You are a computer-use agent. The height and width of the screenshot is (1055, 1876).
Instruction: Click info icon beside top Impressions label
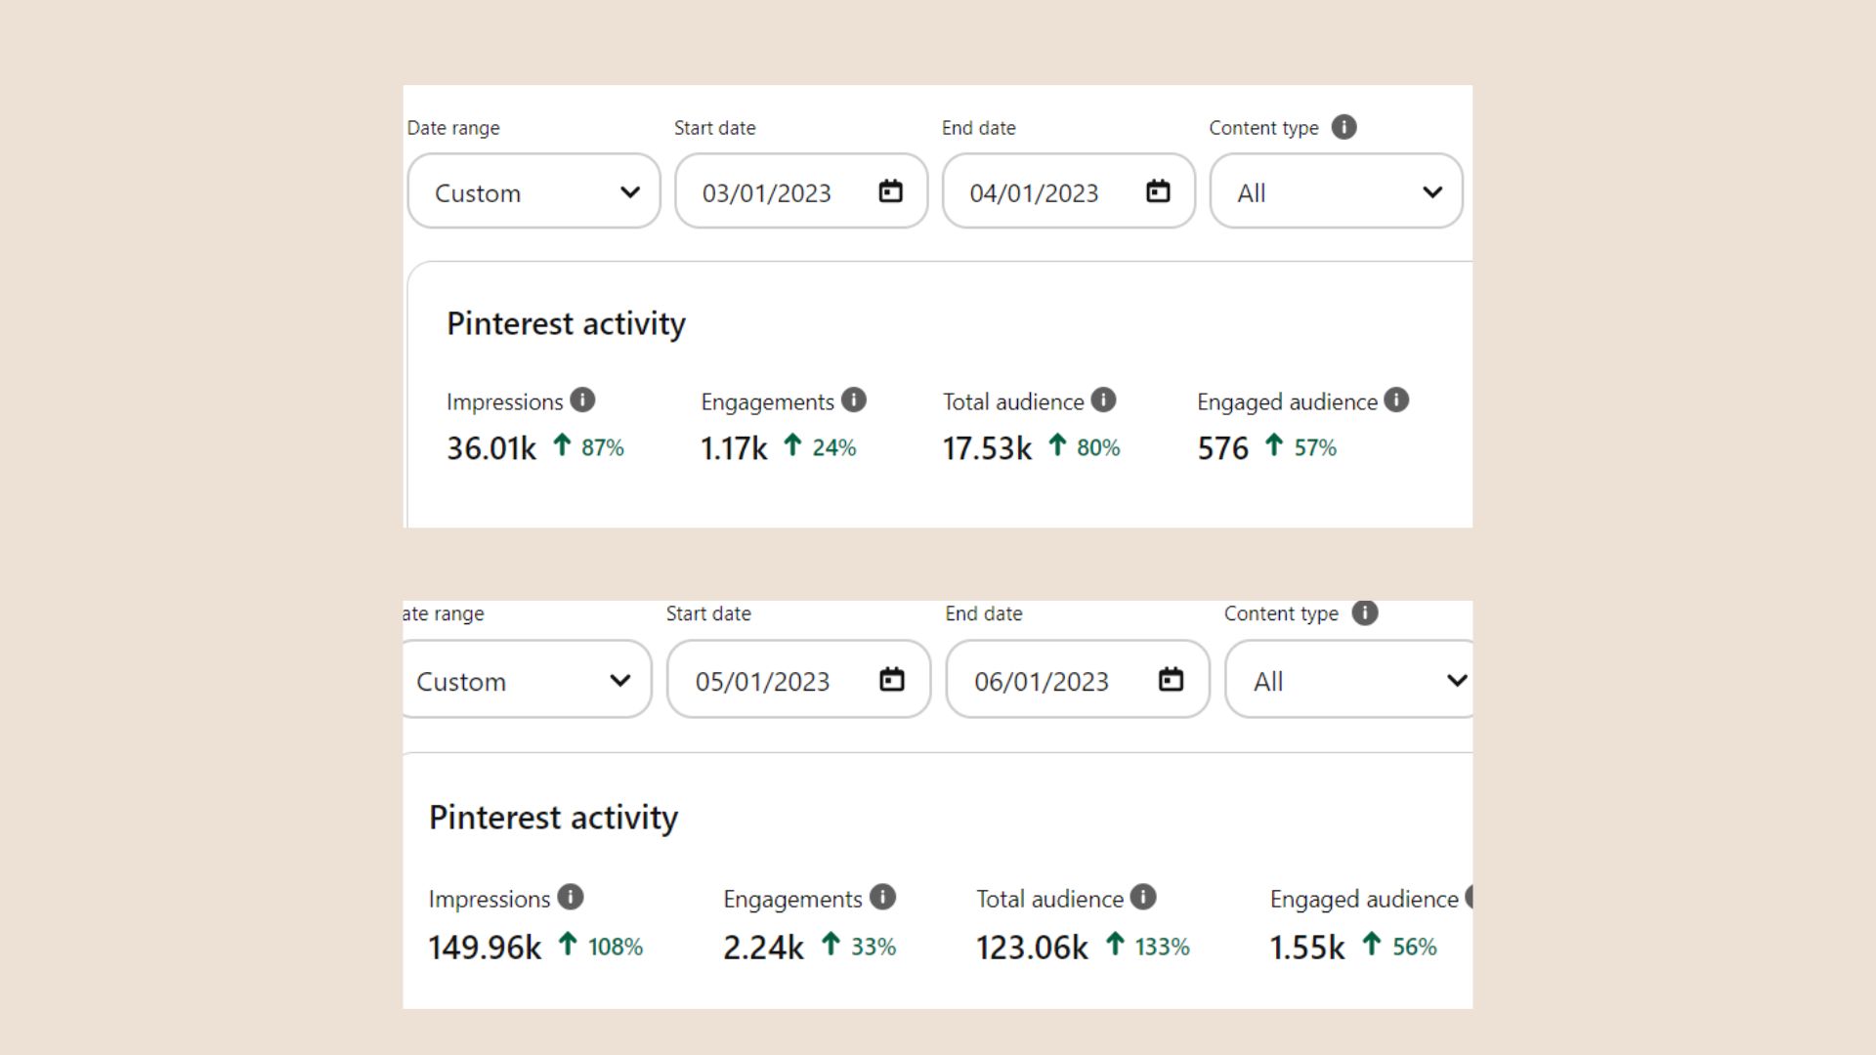click(582, 401)
